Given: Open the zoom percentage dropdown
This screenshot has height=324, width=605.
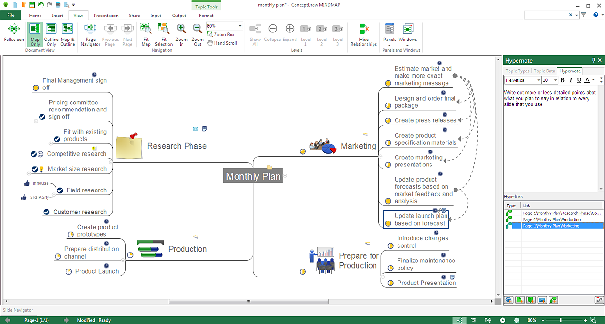Looking at the screenshot, I should coord(240,26).
